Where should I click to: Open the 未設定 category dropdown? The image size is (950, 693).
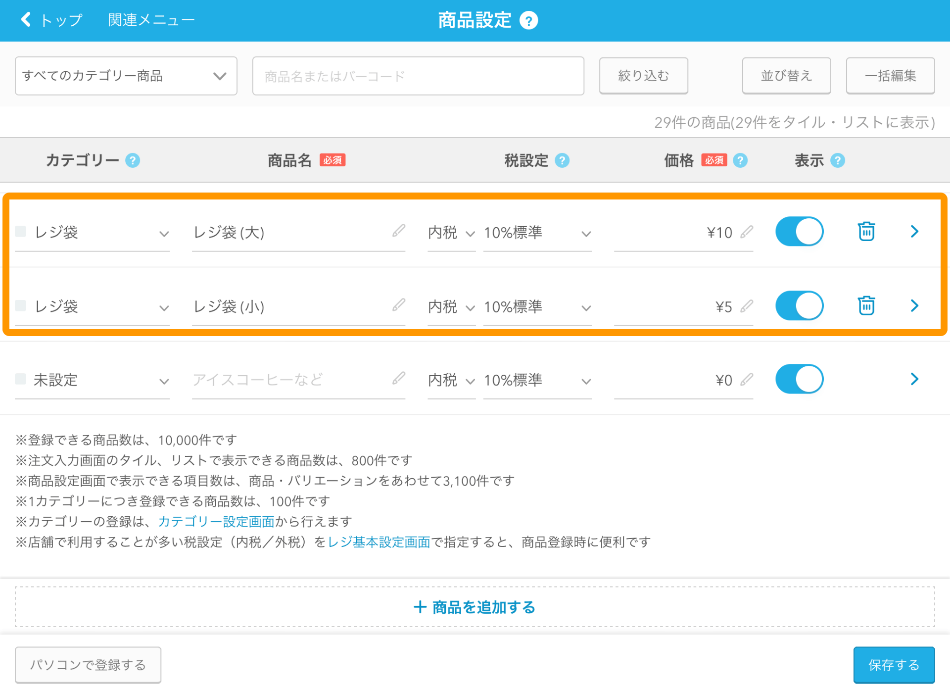point(93,380)
